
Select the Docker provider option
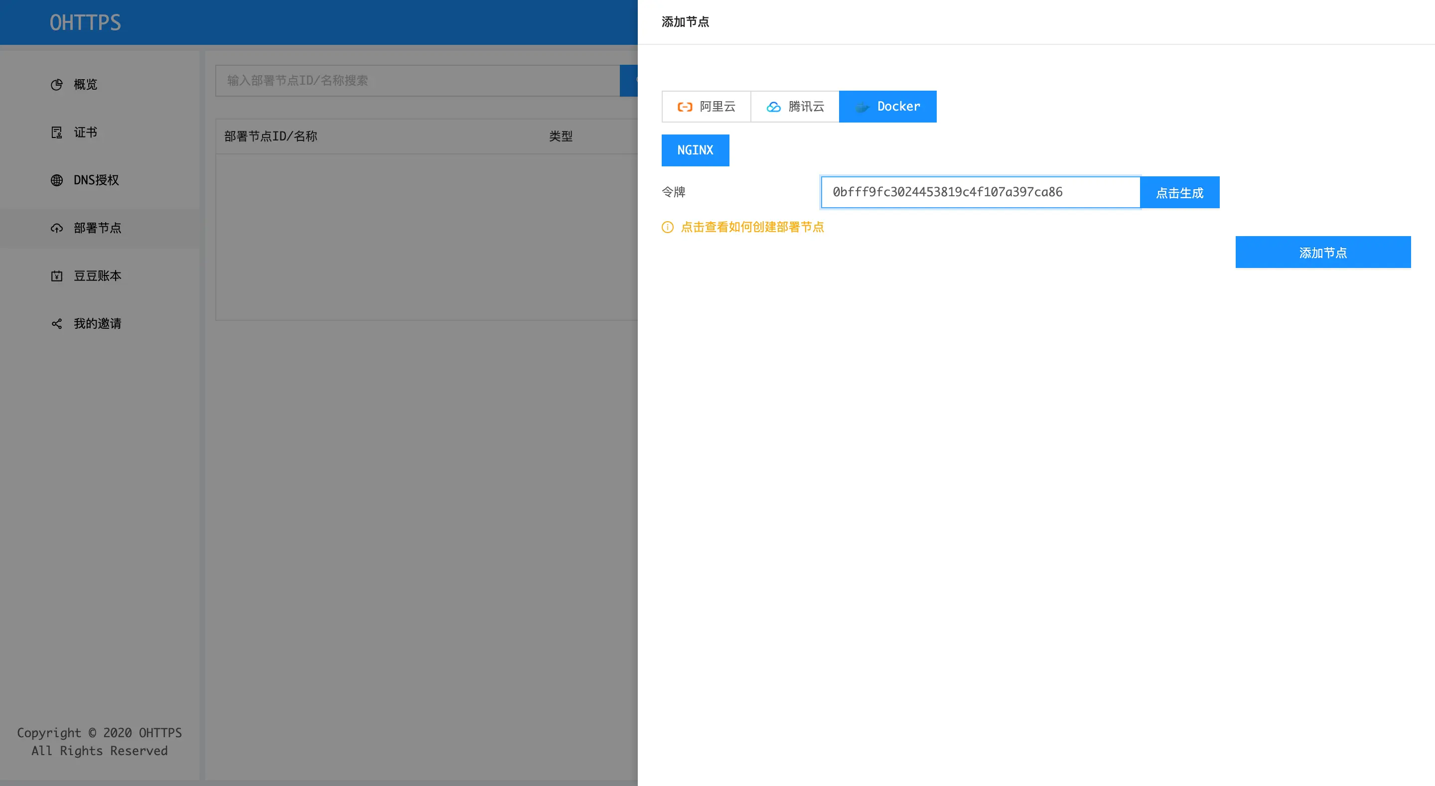point(887,107)
